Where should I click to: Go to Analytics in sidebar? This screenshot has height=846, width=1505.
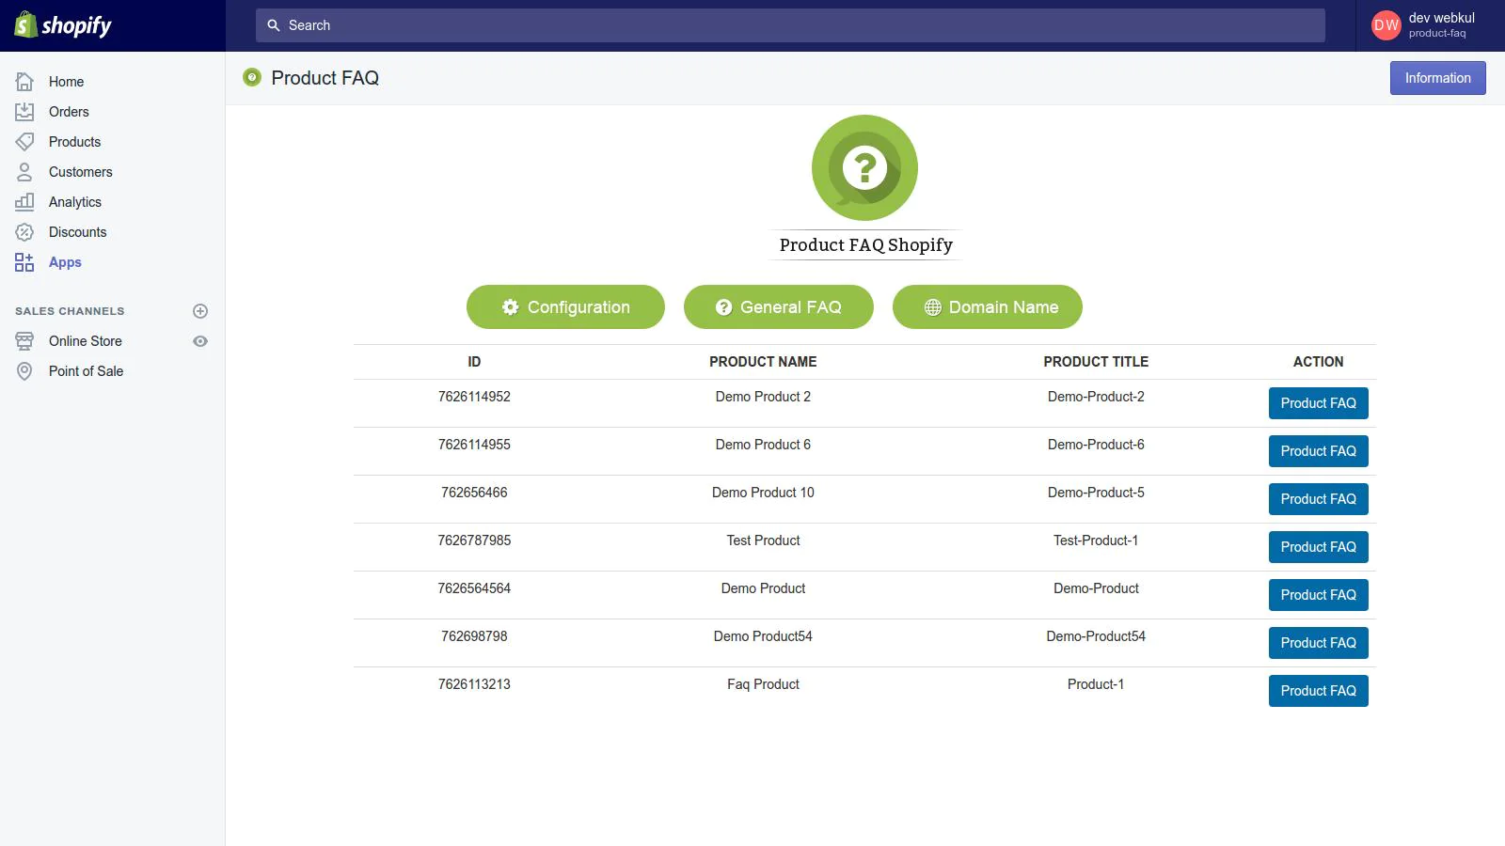pos(74,202)
